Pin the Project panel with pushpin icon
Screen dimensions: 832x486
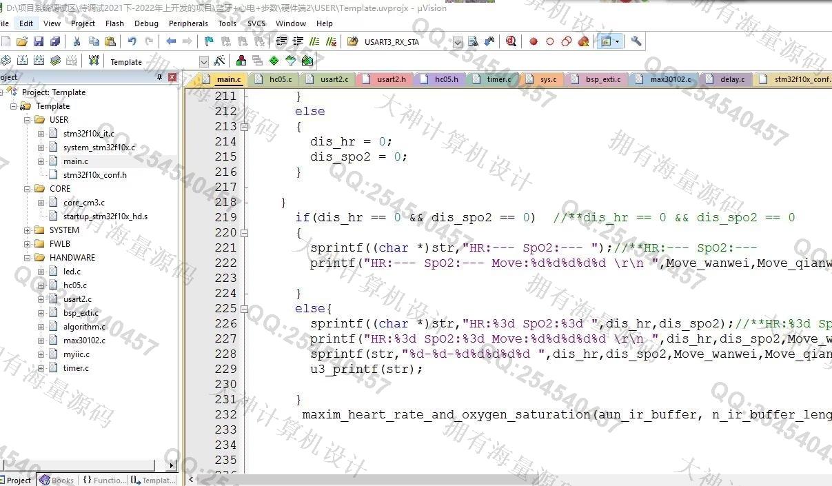pos(159,77)
